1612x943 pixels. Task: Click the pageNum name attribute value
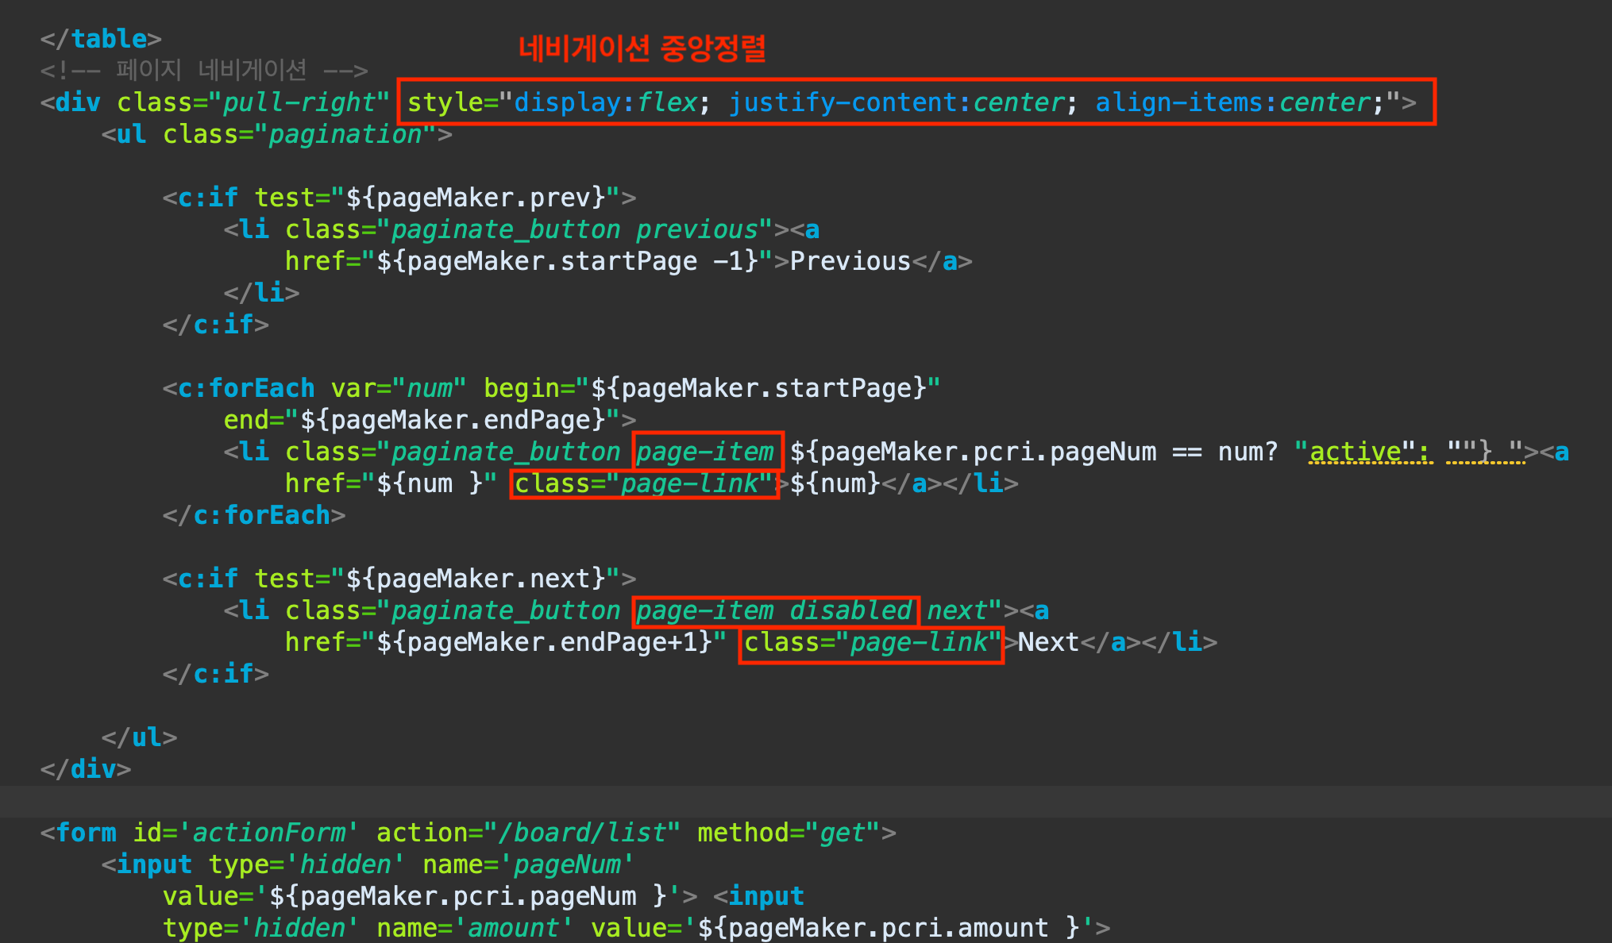tap(567, 864)
